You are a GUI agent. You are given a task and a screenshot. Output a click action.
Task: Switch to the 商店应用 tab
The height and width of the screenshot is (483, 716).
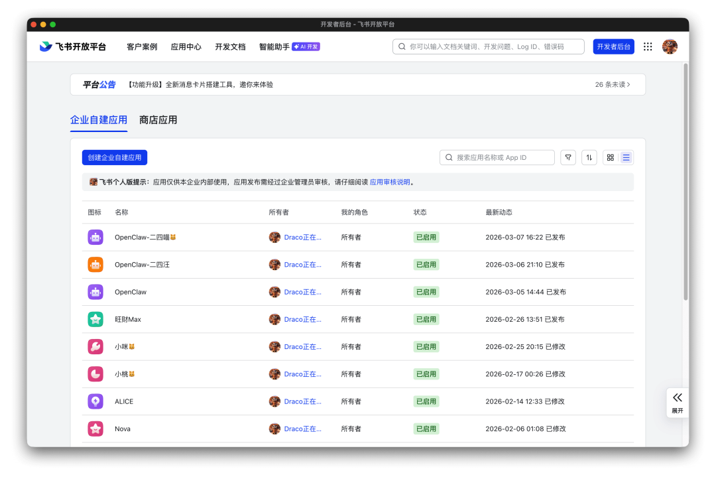pyautogui.click(x=158, y=120)
